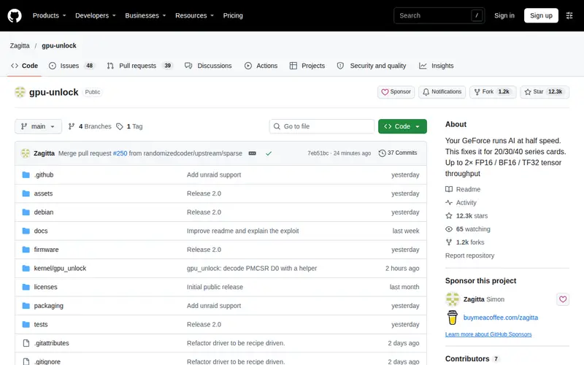584x365 pixels.
Task: Open Learn more about GitHub Sponsors
Action: tap(488, 334)
